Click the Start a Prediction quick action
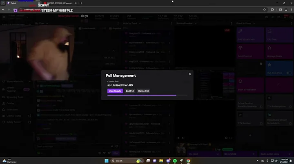 [250, 85]
